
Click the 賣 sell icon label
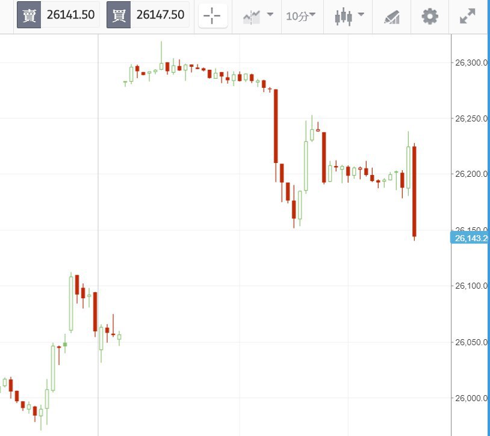pyautogui.click(x=29, y=15)
